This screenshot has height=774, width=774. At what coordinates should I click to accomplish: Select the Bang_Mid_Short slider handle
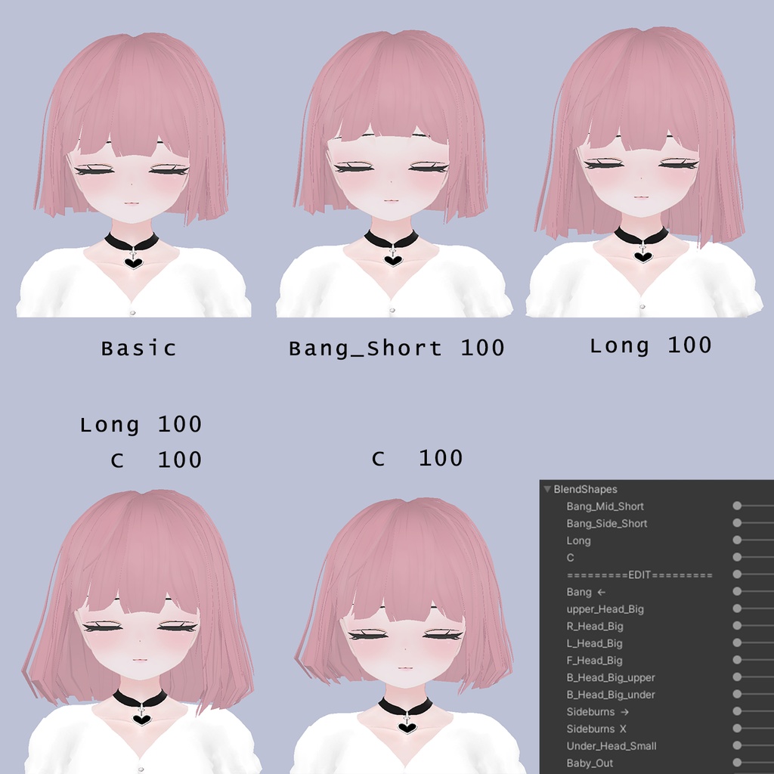(737, 505)
